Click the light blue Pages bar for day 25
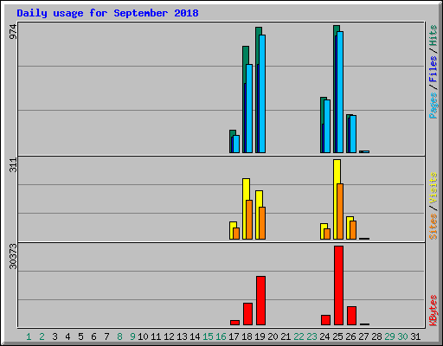This screenshot has height=346, width=443. (x=340, y=92)
